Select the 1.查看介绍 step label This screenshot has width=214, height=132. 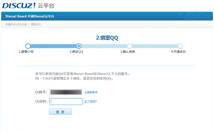point(26,52)
